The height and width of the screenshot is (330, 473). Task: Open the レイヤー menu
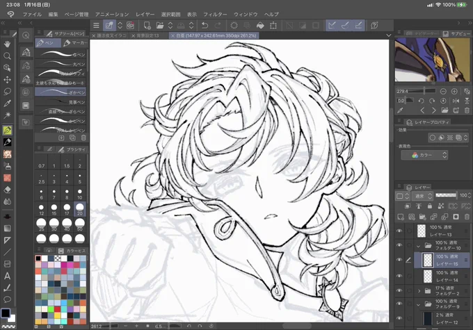tap(145, 14)
